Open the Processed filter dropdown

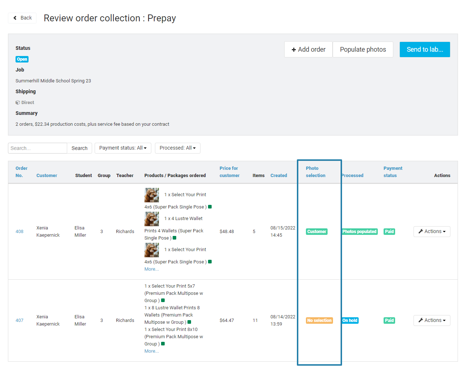(x=177, y=148)
